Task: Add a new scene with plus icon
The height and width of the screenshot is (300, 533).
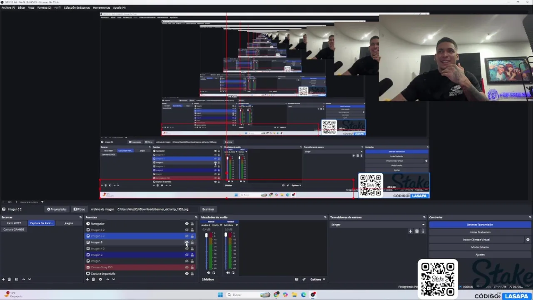Action: tap(3, 279)
